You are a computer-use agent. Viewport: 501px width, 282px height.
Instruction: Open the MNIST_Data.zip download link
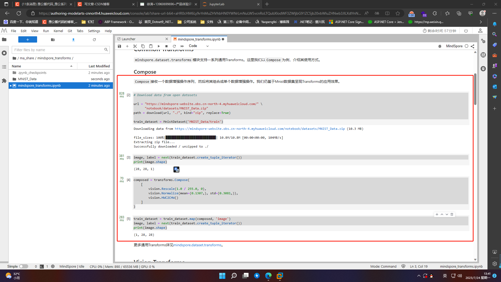pos(260,129)
